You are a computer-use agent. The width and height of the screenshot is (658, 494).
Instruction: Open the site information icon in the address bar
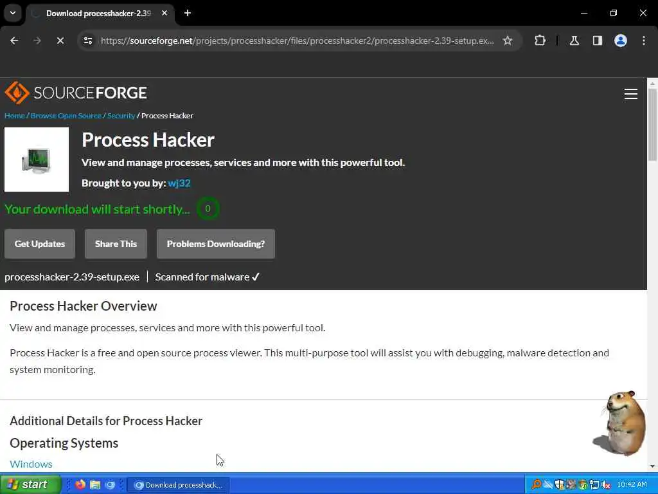point(88,41)
